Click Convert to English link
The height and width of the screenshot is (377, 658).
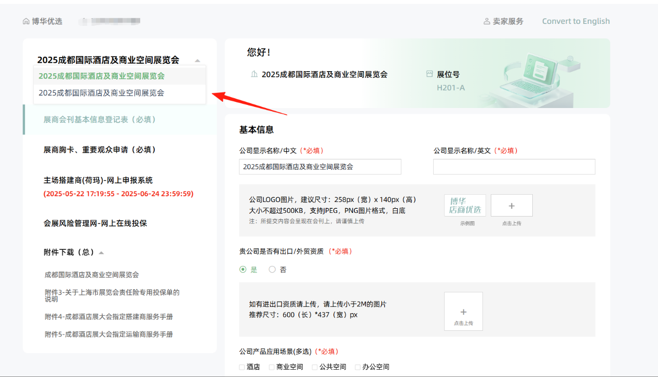[575, 21]
